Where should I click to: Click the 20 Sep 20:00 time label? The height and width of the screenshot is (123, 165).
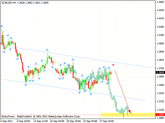tap(73, 121)
